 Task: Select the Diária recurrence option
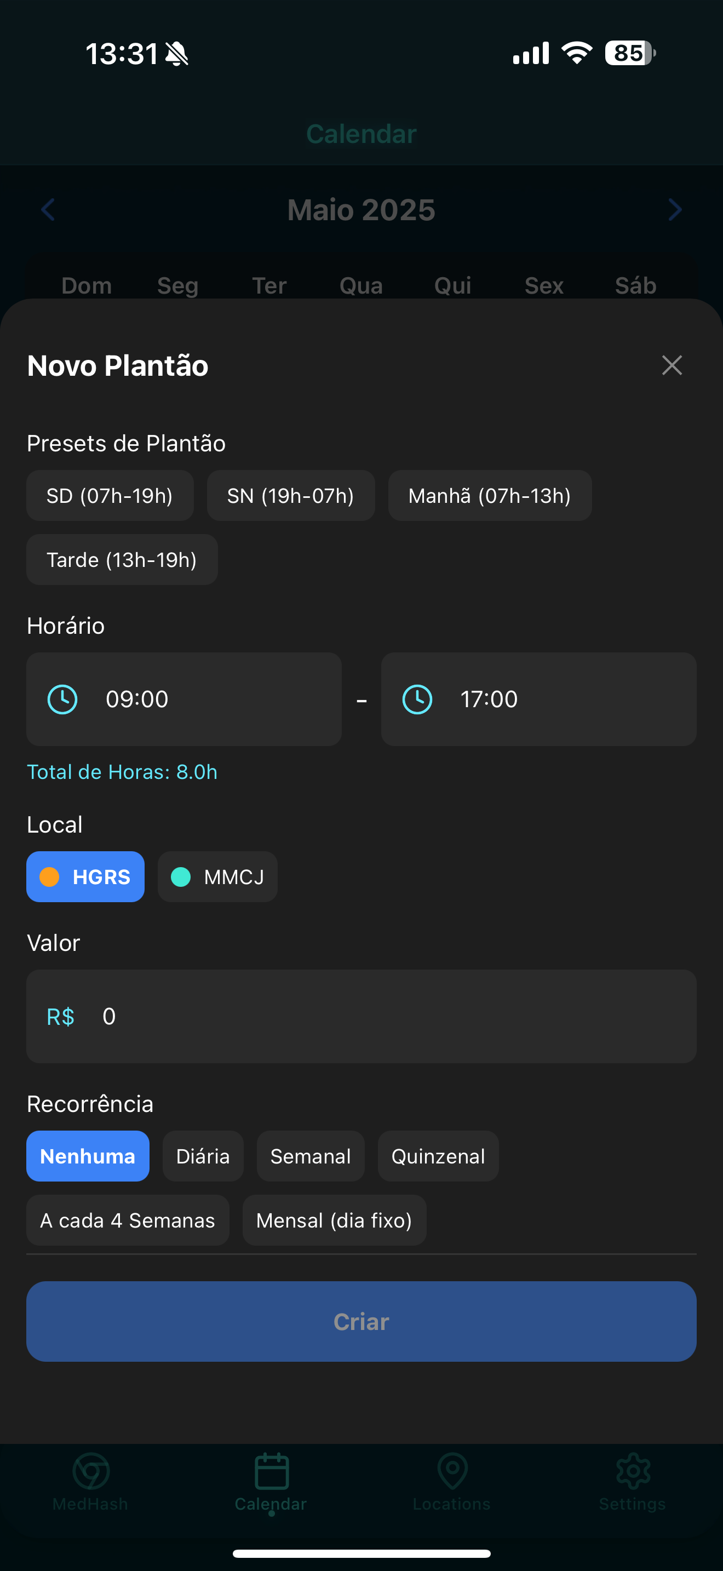tap(203, 1156)
